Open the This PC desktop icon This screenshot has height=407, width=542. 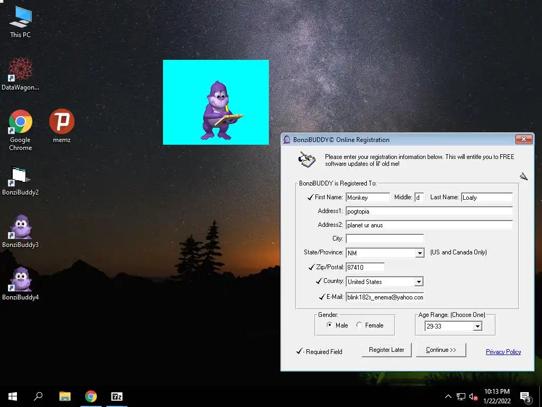click(21, 22)
